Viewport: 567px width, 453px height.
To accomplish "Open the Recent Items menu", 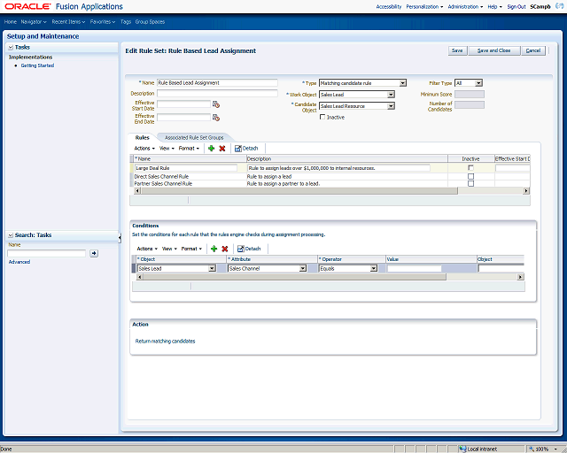I will (x=68, y=22).
